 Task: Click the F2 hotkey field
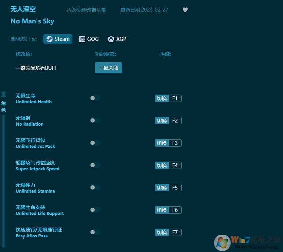[175, 121]
